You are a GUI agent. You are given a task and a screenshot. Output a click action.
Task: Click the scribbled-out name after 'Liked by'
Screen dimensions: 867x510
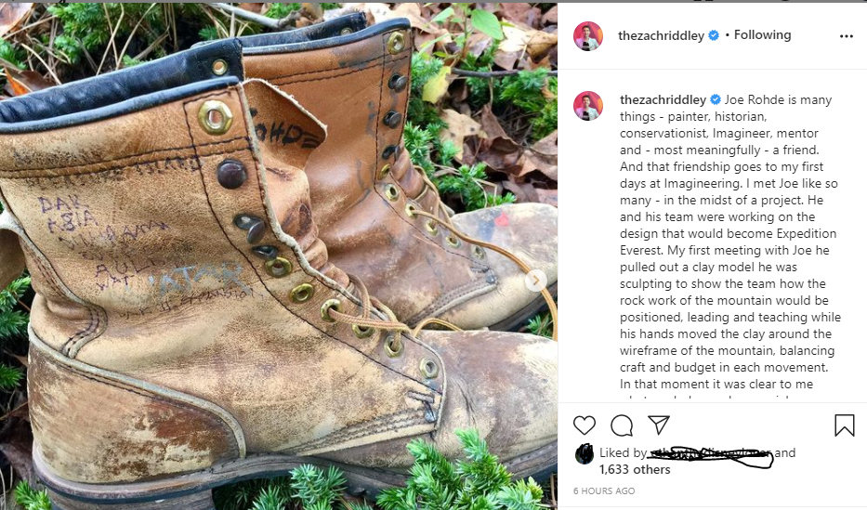pos(711,453)
